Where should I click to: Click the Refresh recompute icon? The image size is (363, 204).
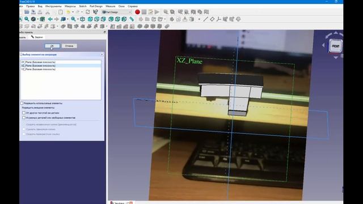(88, 12)
